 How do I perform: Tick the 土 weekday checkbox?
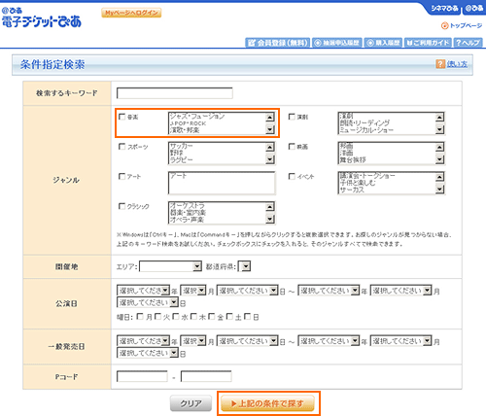tap(229, 316)
